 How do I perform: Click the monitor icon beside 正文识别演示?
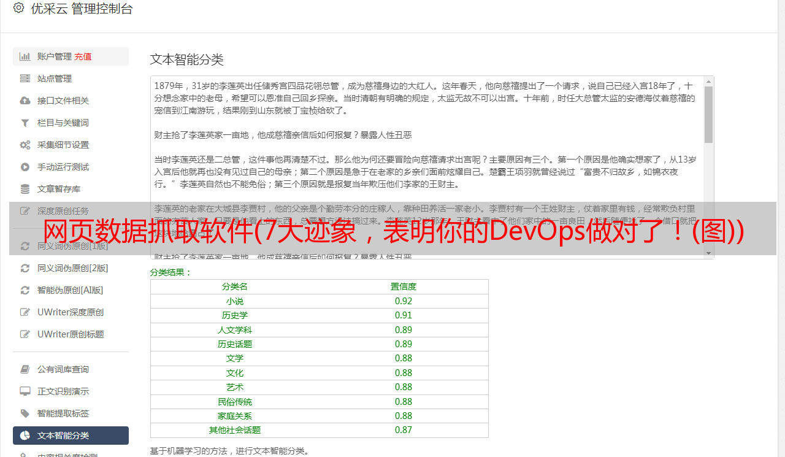(25, 391)
